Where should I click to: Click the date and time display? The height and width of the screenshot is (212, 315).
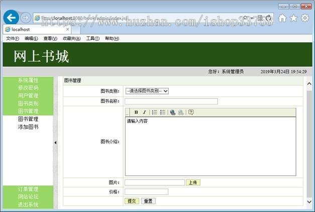(284, 71)
